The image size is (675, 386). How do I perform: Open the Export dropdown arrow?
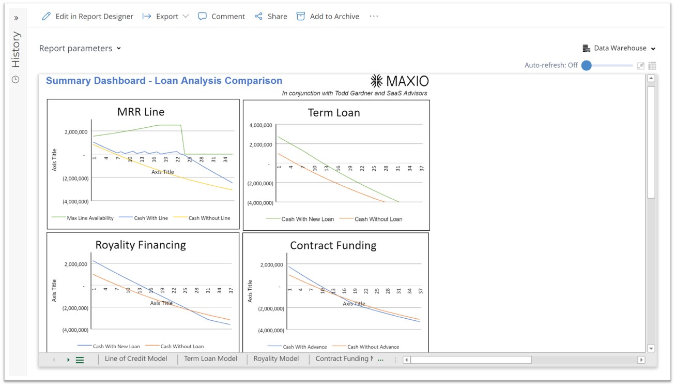[186, 17]
